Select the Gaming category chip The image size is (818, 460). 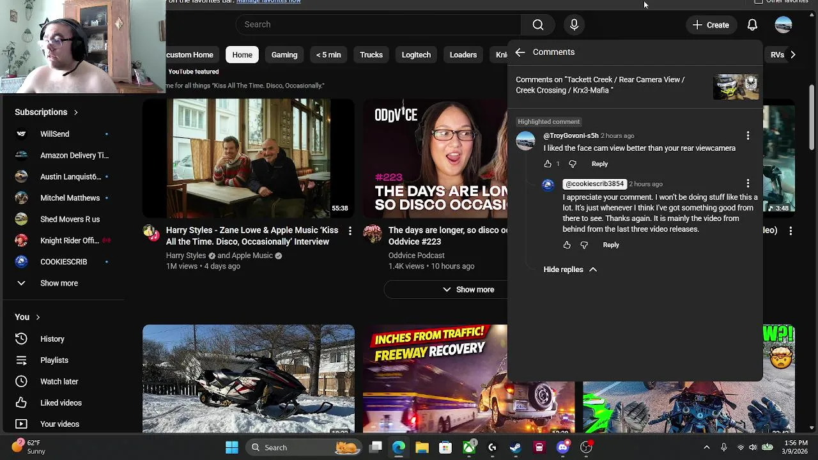click(x=284, y=55)
